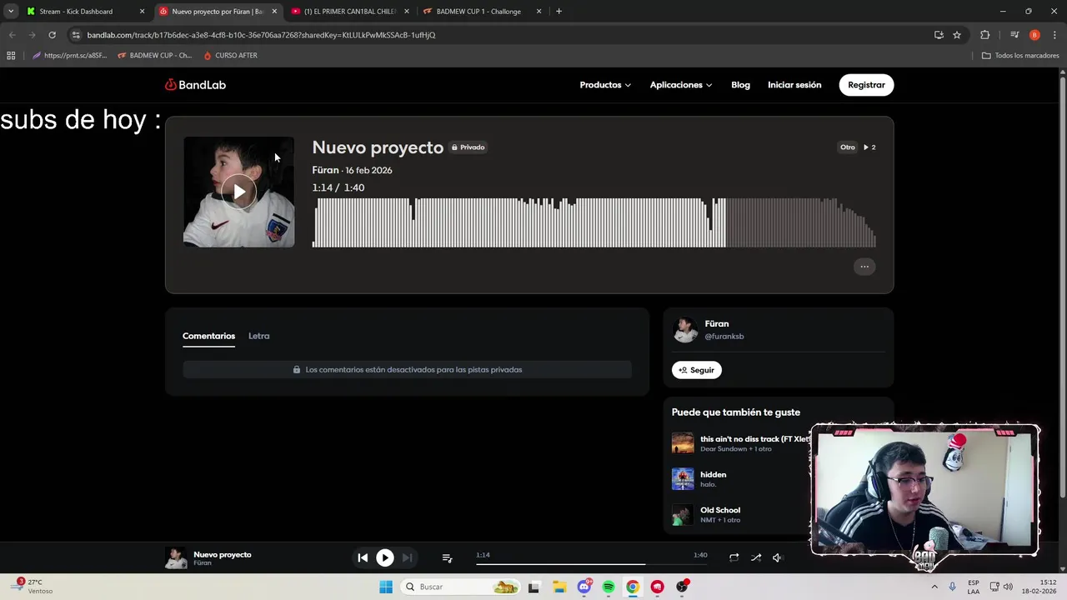This screenshot has width=1067, height=600.
Task: Switch to the EL PRIMER CAN1BAL YouTube tab
Action: click(350, 12)
